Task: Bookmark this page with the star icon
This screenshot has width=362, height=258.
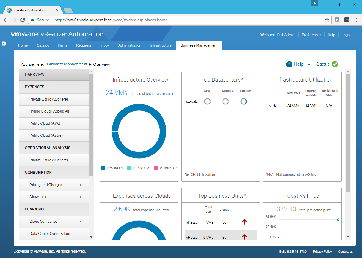Action: 327,20
